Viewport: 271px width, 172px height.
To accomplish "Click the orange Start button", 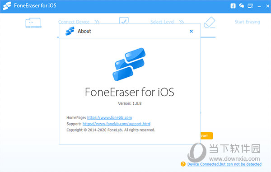I will [207, 136].
